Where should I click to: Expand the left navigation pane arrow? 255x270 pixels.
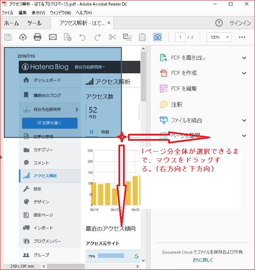[x=1, y=157]
